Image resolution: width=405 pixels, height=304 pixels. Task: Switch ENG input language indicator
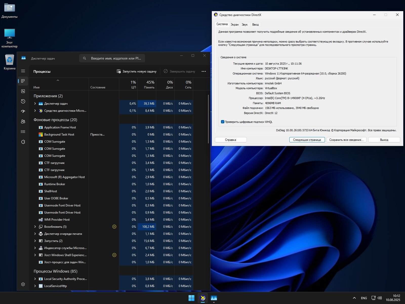[364, 298]
